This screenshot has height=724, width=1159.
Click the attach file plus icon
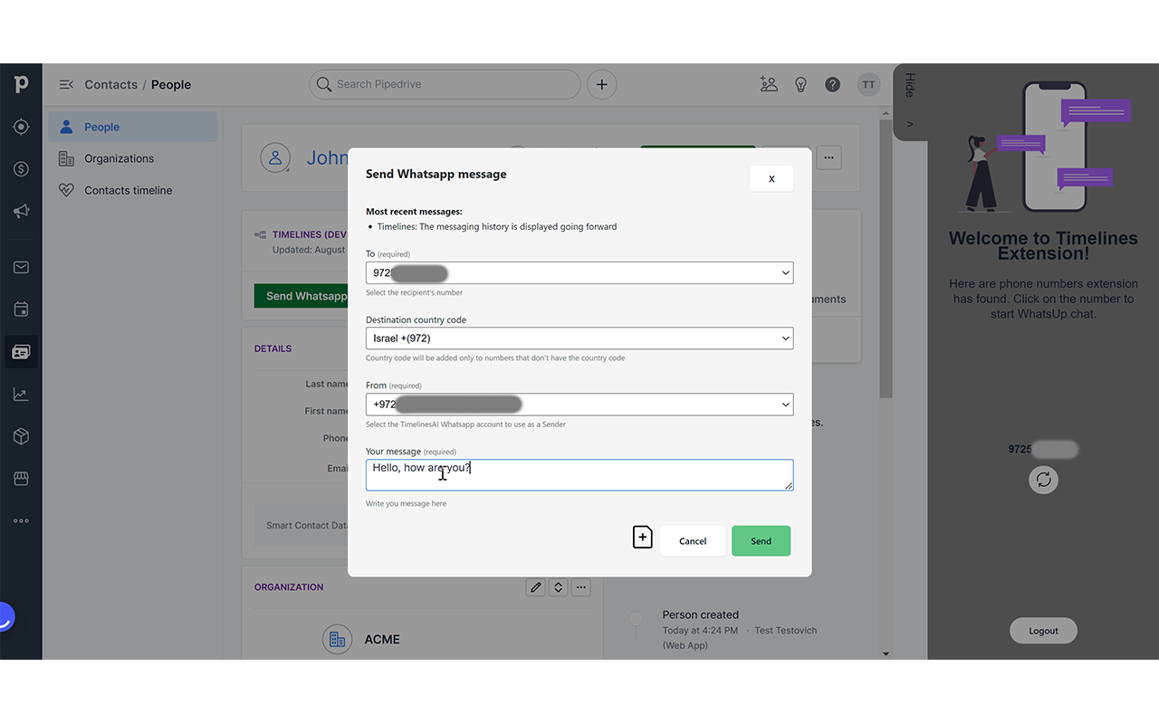(642, 538)
